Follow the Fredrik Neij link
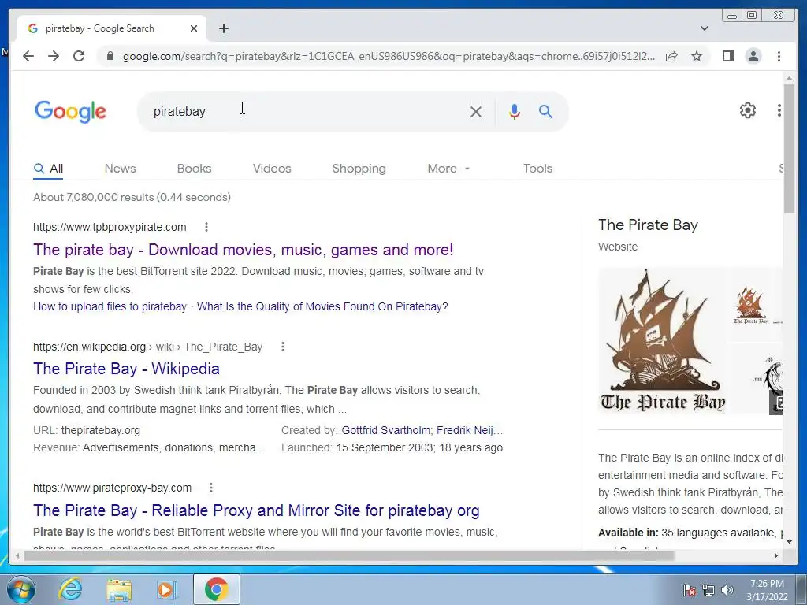 click(x=468, y=431)
